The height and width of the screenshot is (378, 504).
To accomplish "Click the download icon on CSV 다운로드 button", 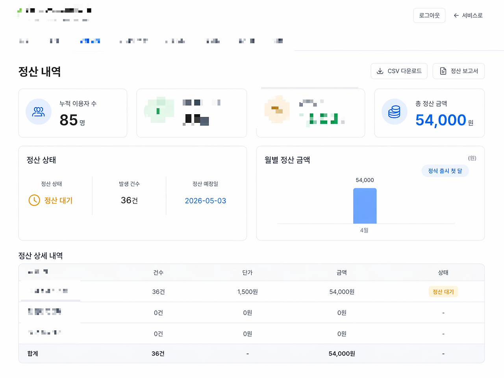I will pyautogui.click(x=380, y=71).
